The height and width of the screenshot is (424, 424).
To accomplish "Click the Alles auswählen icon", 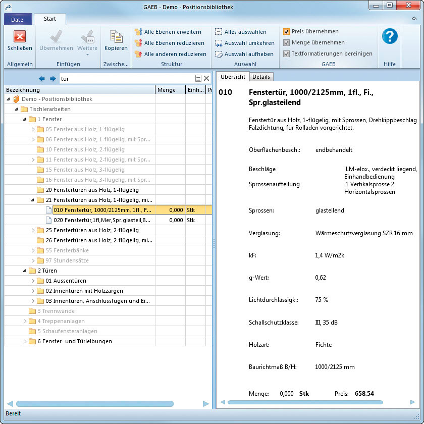I will tap(219, 32).
